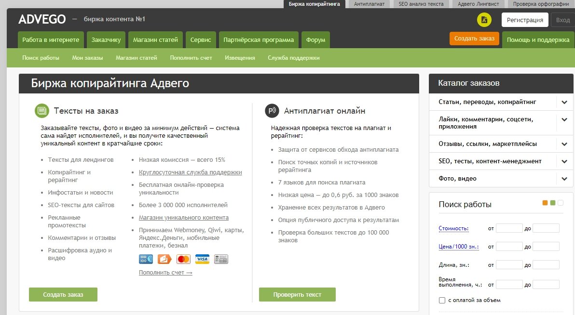This screenshot has width=575, height=315.
Task: Go to Поиск работы submenu link
Action: pos(41,58)
